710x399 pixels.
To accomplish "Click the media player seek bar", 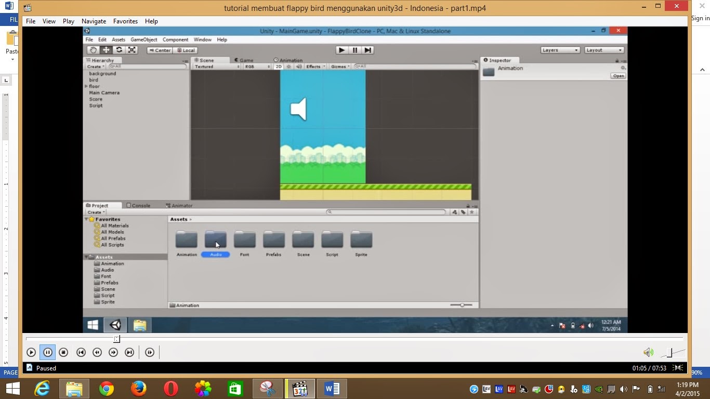I will tap(354, 339).
